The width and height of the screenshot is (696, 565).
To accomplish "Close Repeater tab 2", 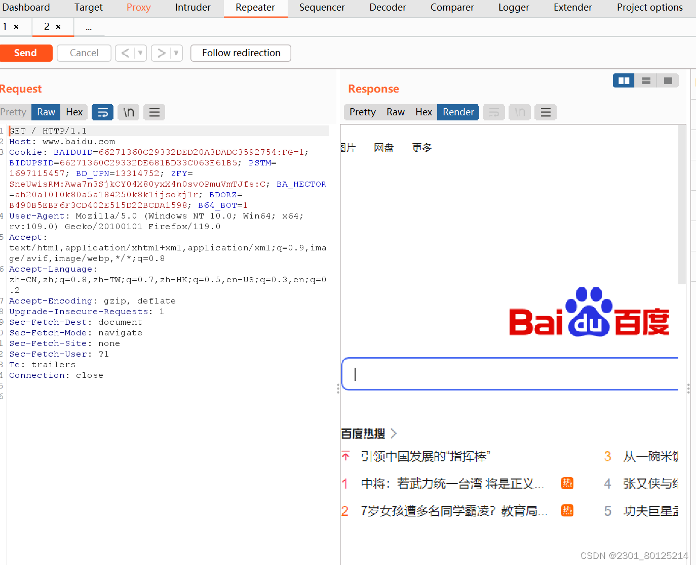I will 58,27.
